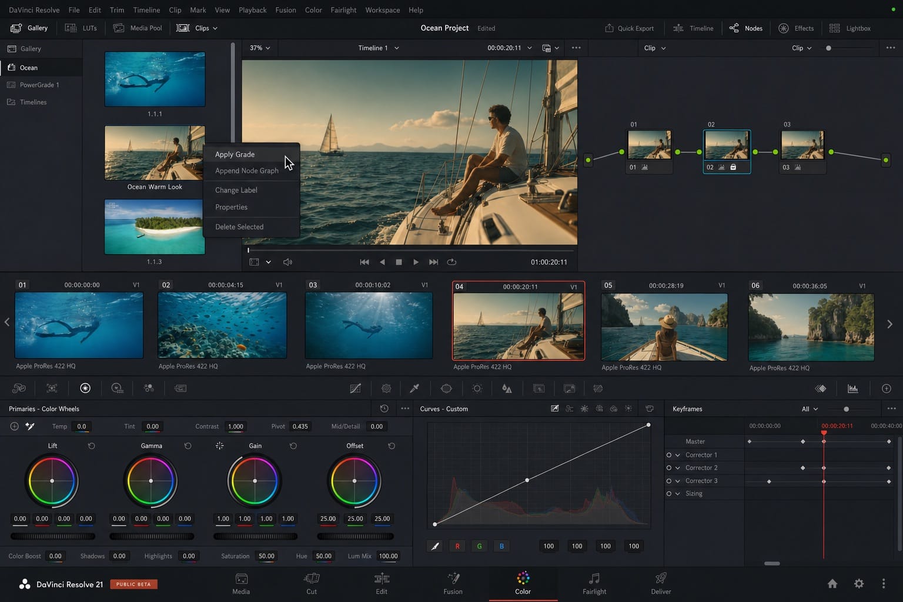Toggle the Lightbox view
Image resolution: width=903 pixels, height=602 pixels.
pyautogui.click(x=850, y=28)
